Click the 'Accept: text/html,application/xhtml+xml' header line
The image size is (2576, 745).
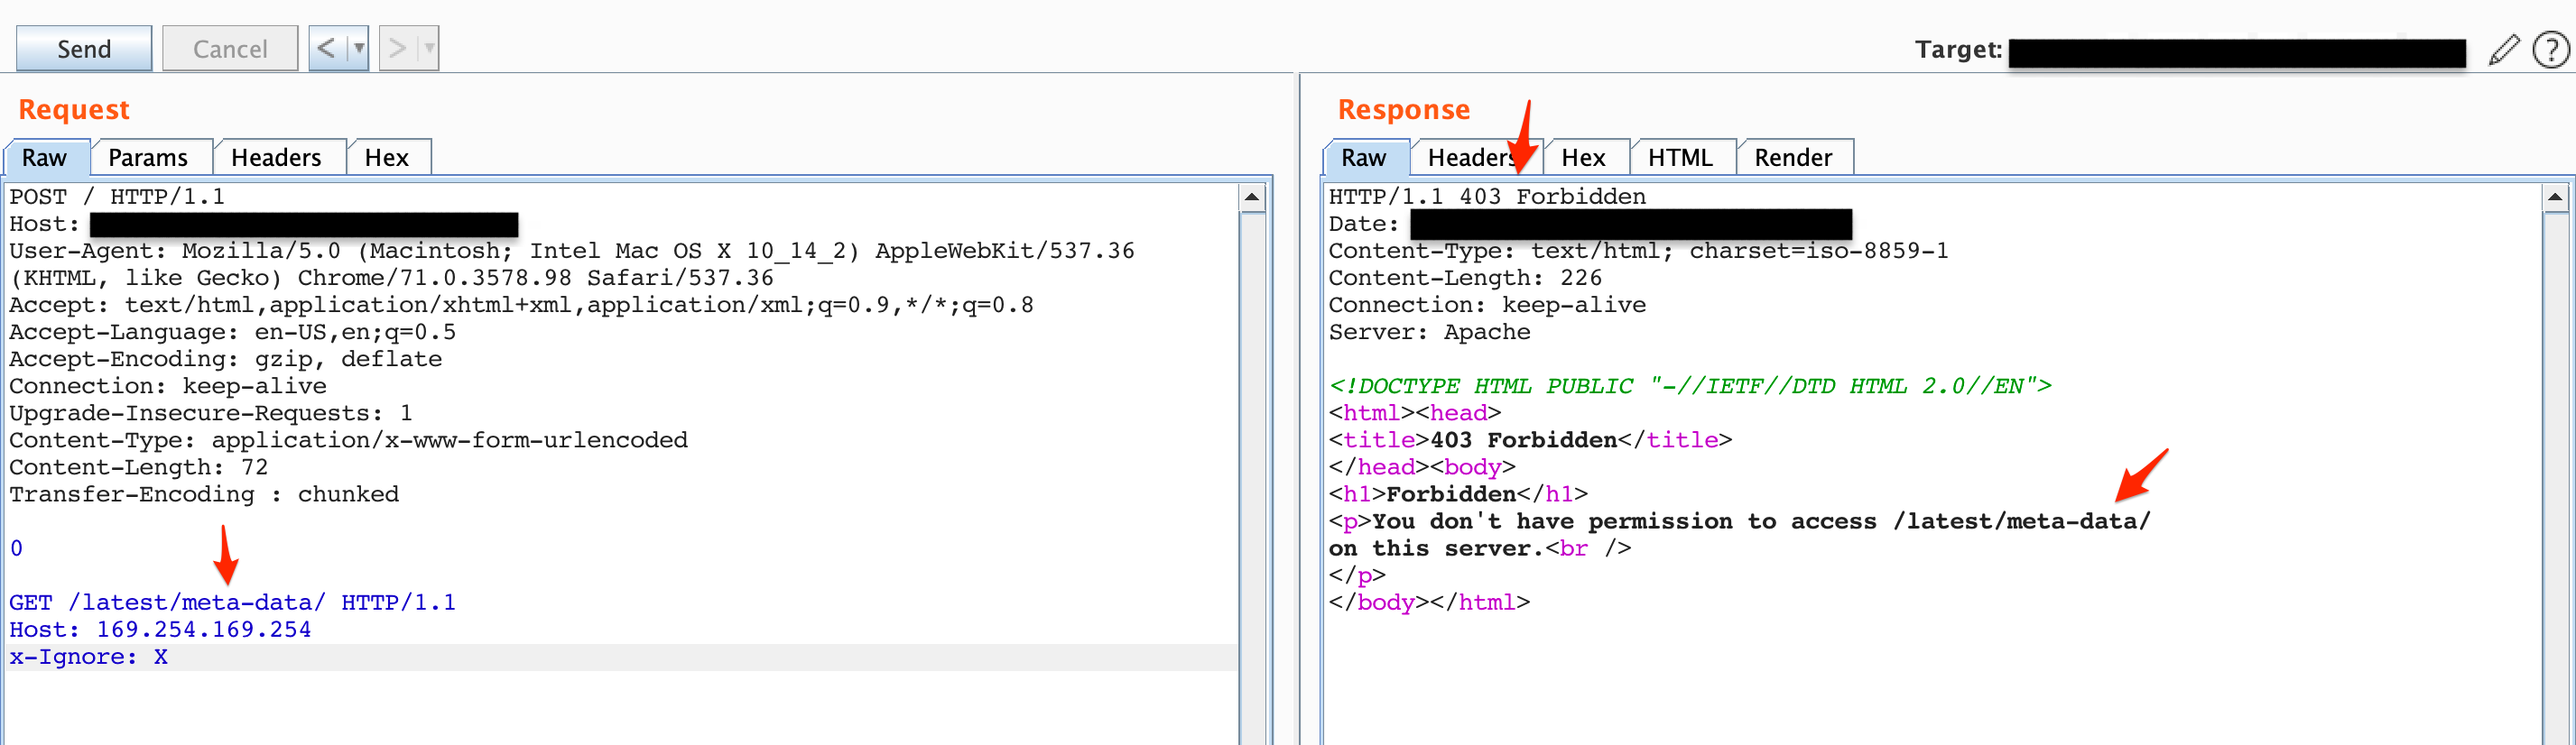[x=521, y=305]
